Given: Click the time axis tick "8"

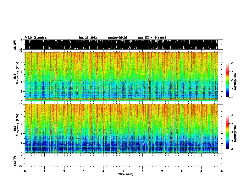Looking at the screenshot, I should point(182,171).
